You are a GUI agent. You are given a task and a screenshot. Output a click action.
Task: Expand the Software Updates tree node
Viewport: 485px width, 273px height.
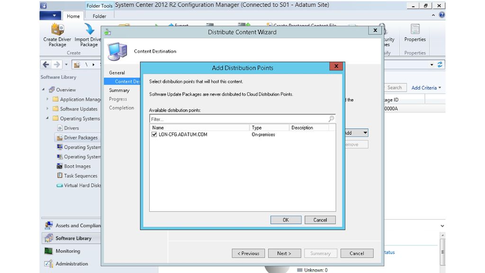point(47,109)
